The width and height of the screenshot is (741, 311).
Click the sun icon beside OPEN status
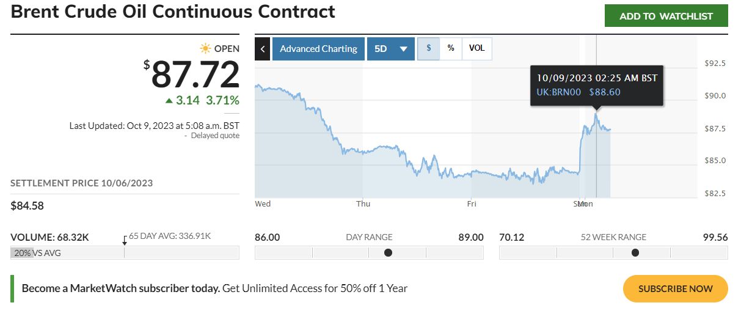coord(205,48)
